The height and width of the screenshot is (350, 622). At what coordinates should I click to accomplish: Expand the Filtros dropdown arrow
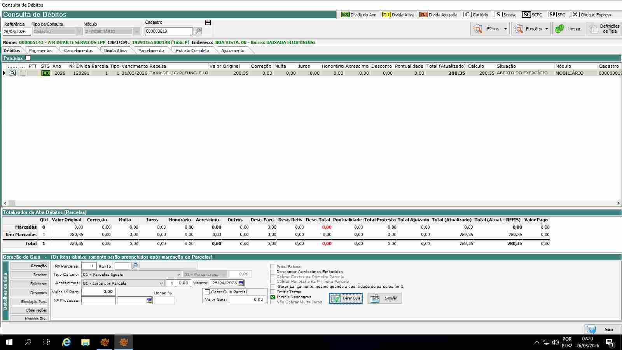[x=505, y=29]
